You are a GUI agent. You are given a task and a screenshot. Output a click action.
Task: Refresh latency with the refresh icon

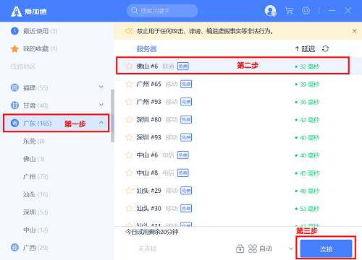(325, 48)
